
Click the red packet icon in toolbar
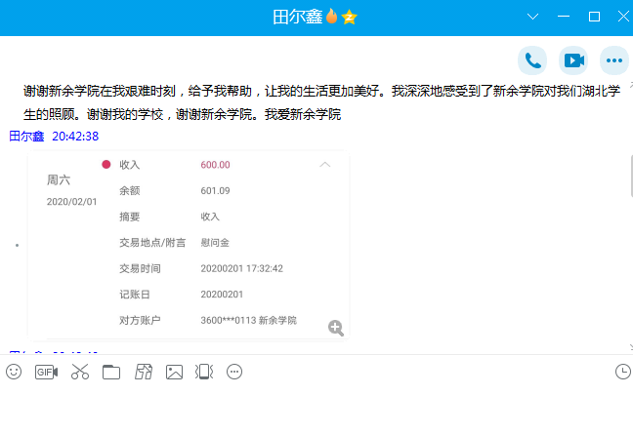(x=144, y=372)
